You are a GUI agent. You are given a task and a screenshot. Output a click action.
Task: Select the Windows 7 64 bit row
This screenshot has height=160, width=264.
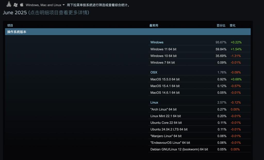pos(200,62)
